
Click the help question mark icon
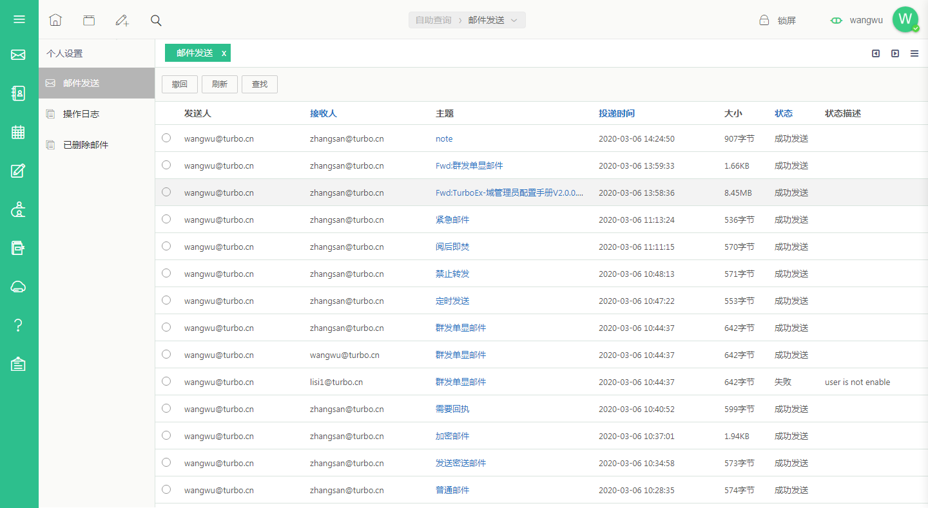click(18, 325)
